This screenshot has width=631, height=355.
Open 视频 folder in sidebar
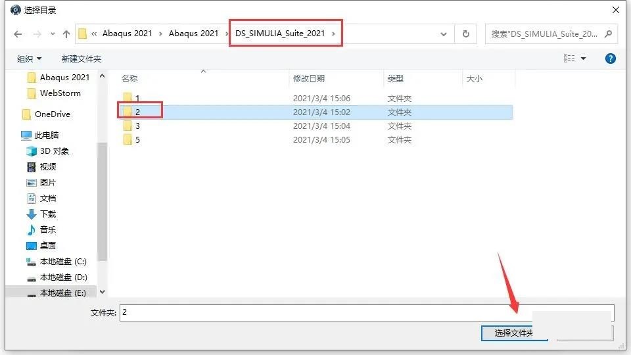[x=41, y=166]
